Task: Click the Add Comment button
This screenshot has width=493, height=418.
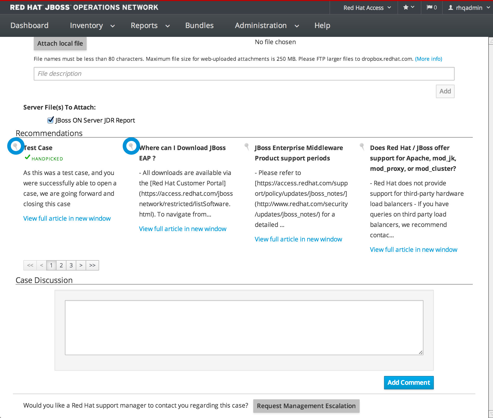Action: 409,383
